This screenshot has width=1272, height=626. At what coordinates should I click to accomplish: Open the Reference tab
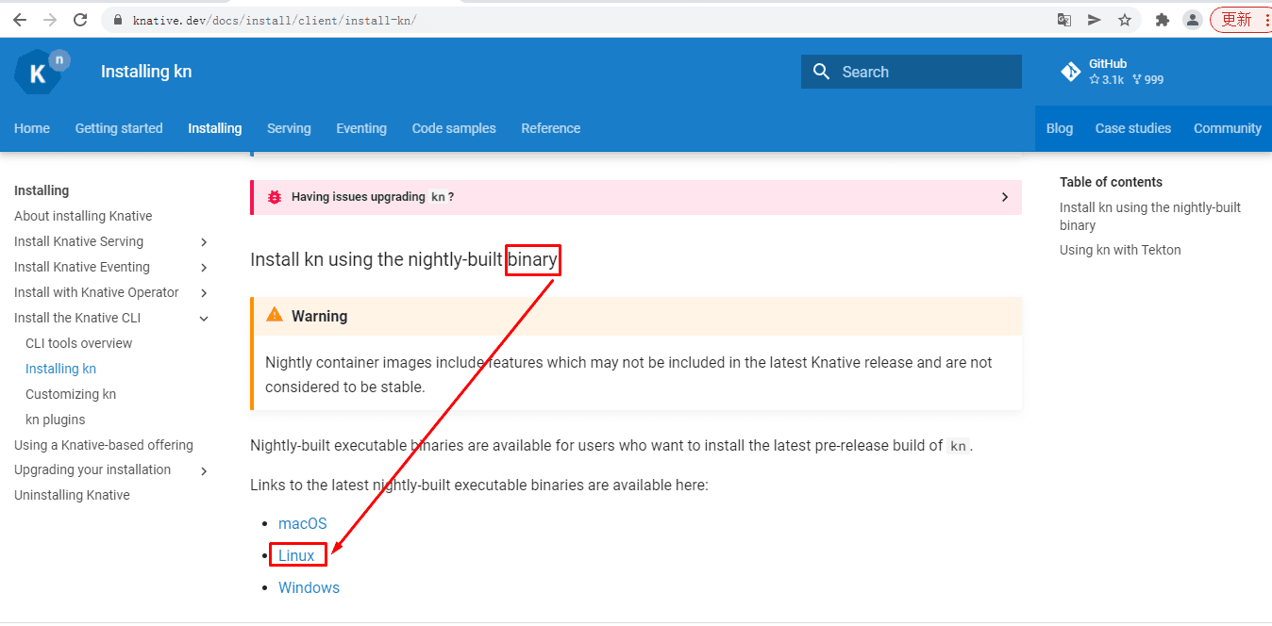click(x=551, y=128)
